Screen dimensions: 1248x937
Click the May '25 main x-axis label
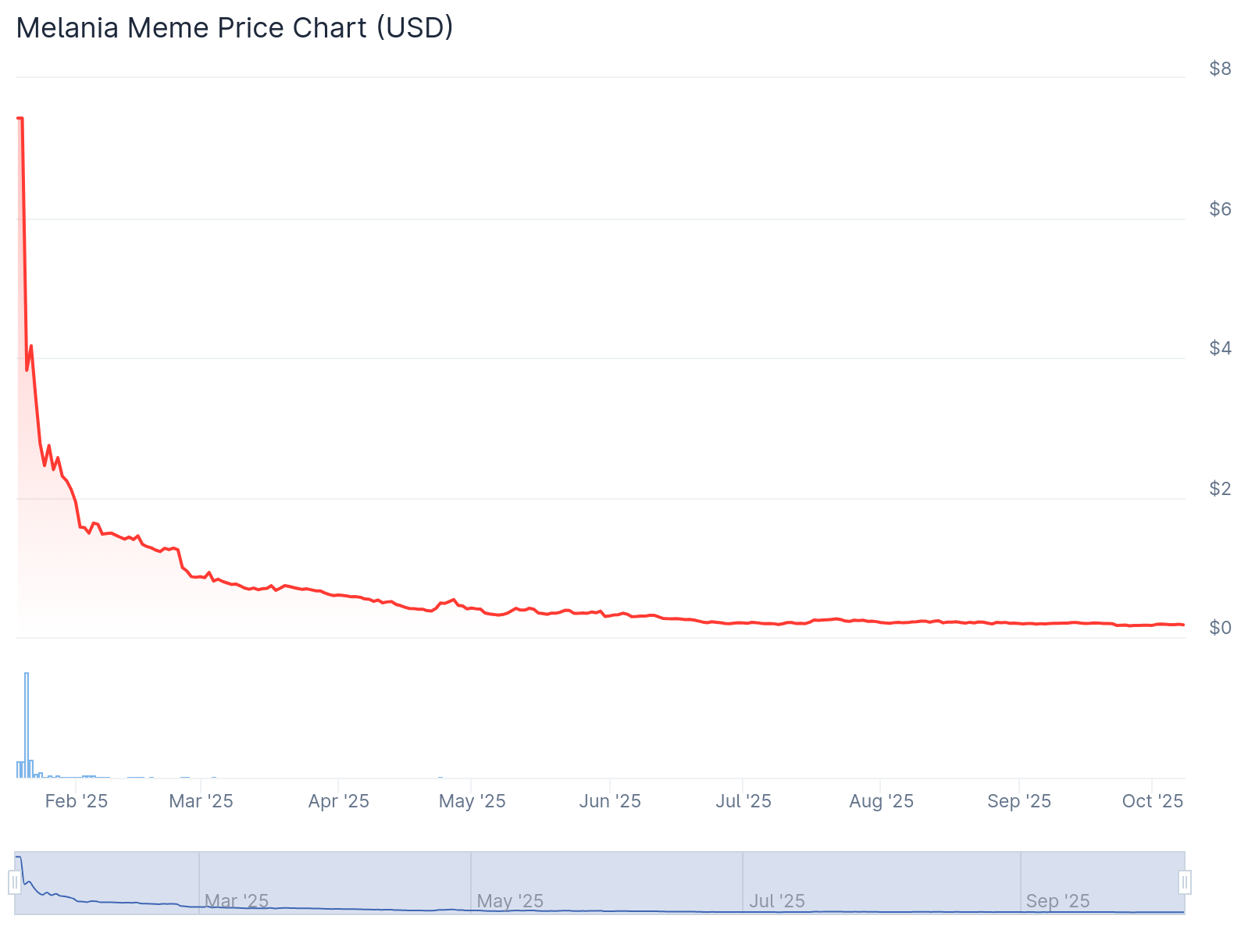472,801
